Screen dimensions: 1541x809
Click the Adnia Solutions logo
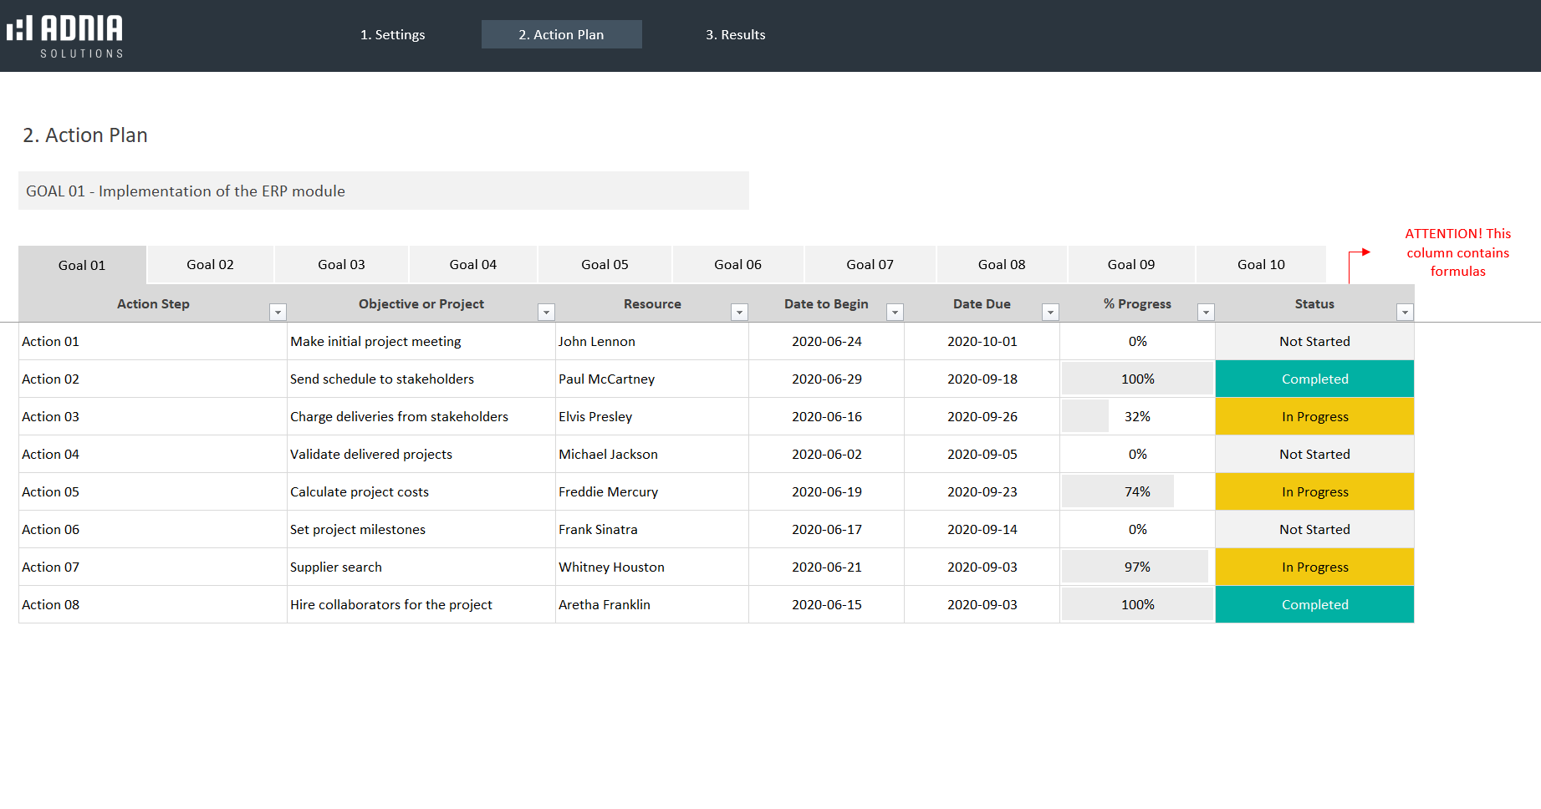pos(65,35)
